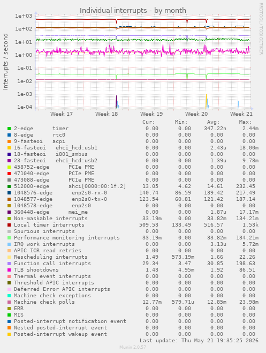Select the Machine check polls legend label
The height and width of the screenshot is (353, 266).
coord(44,302)
